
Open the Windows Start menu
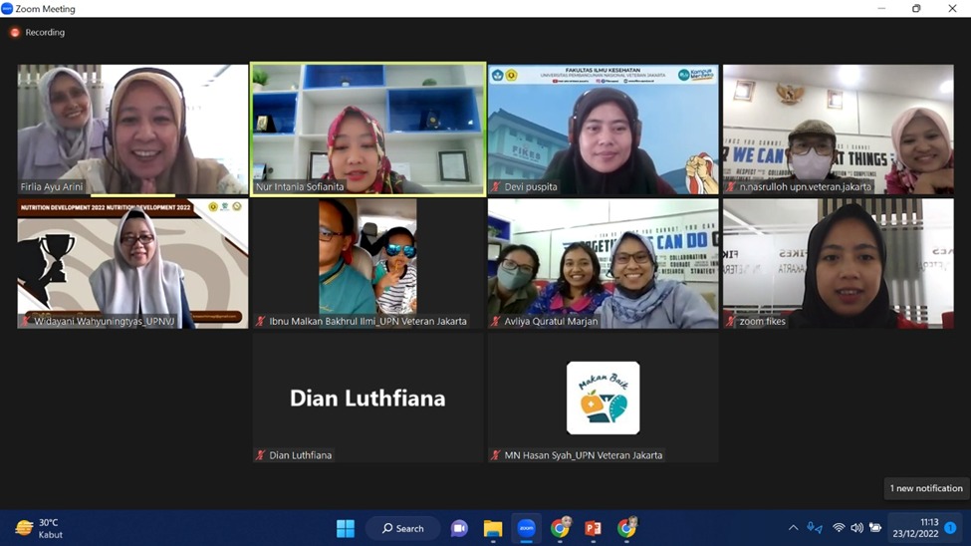pos(346,528)
